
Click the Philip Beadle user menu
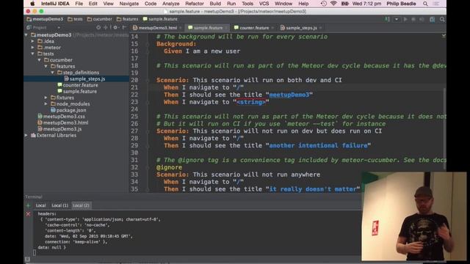click(x=401, y=4)
